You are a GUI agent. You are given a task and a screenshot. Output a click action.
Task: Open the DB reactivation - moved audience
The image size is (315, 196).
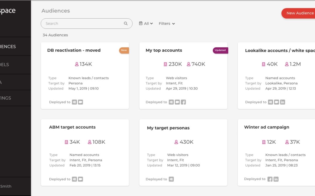tap(74, 50)
